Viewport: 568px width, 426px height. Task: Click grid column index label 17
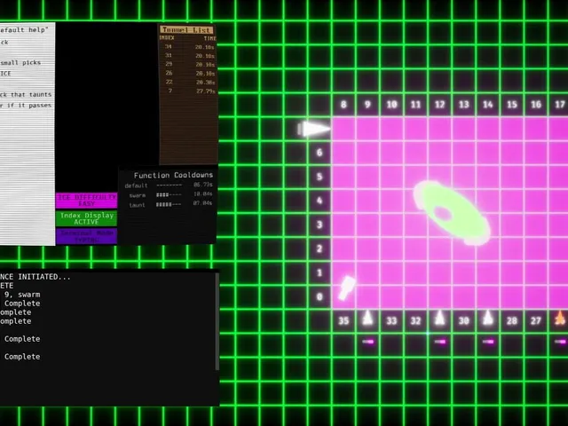(x=560, y=105)
